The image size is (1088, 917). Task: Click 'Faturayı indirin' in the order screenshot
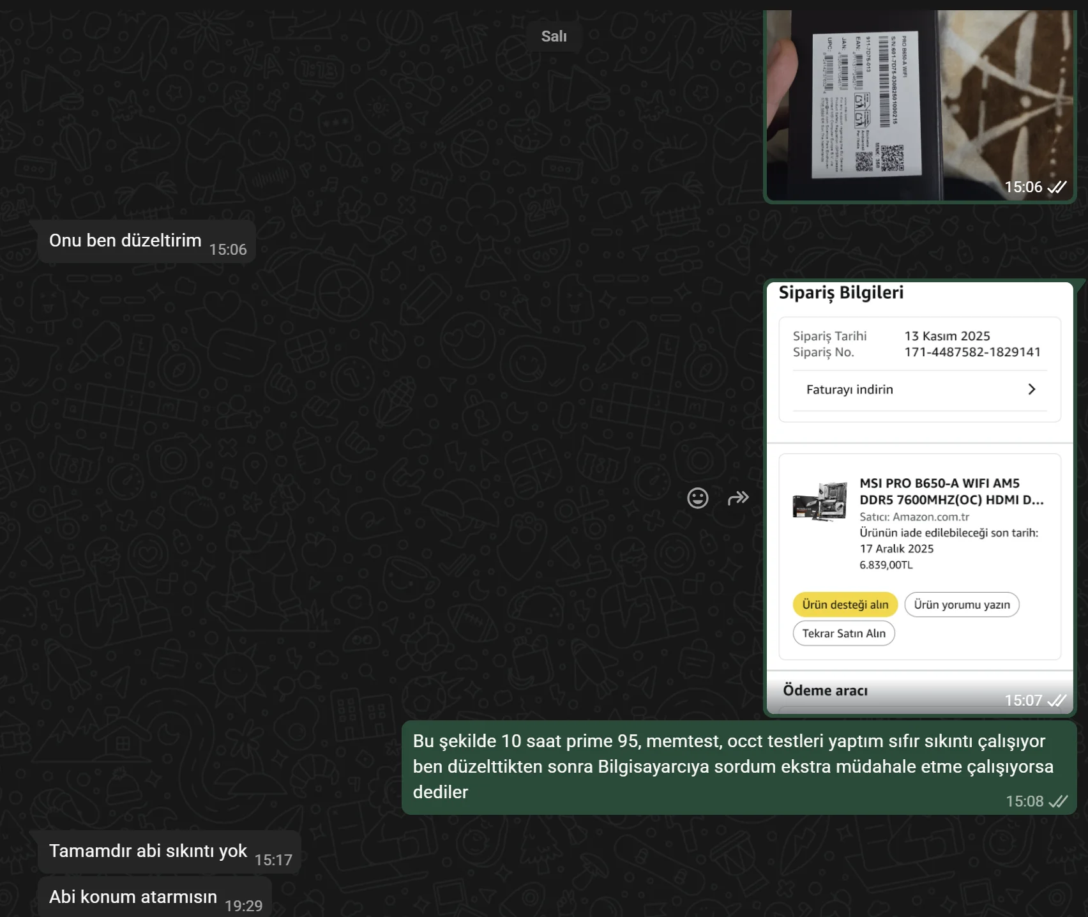850,390
